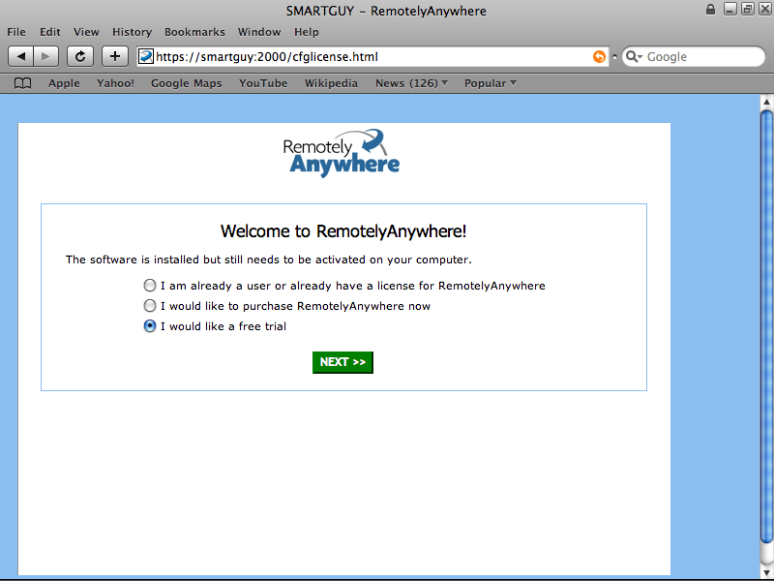Open the Wikipedia bookmark
Image resolution: width=774 pixels, height=581 pixels.
pyautogui.click(x=331, y=83)
